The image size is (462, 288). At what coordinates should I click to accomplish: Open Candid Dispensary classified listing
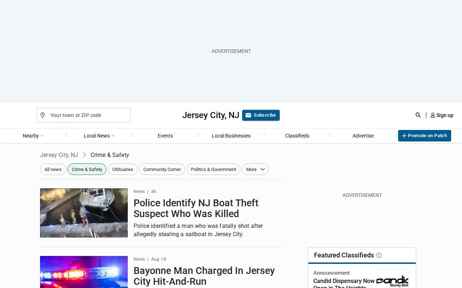pyautogui.click(x=344, y=283)
